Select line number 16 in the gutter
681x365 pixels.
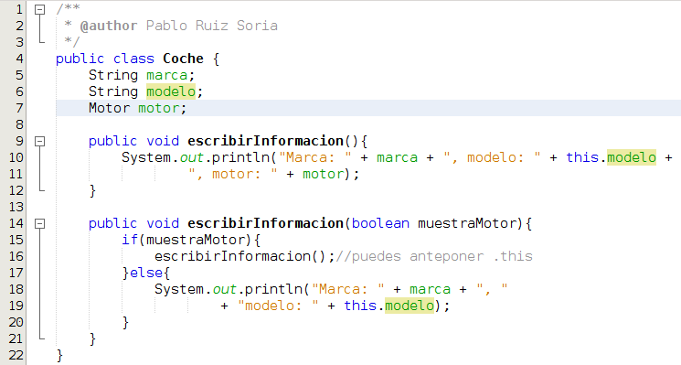point(16,256)
